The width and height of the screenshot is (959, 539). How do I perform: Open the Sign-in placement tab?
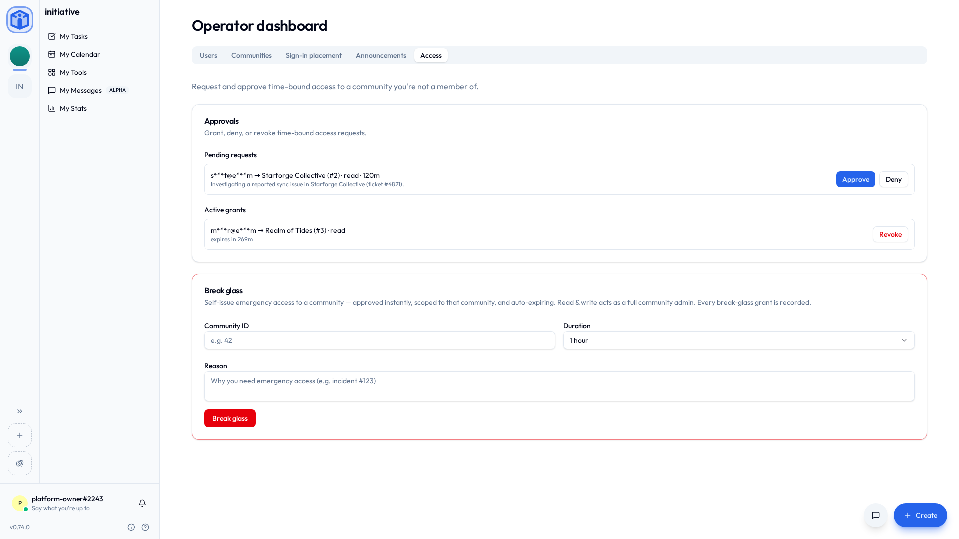314,55
